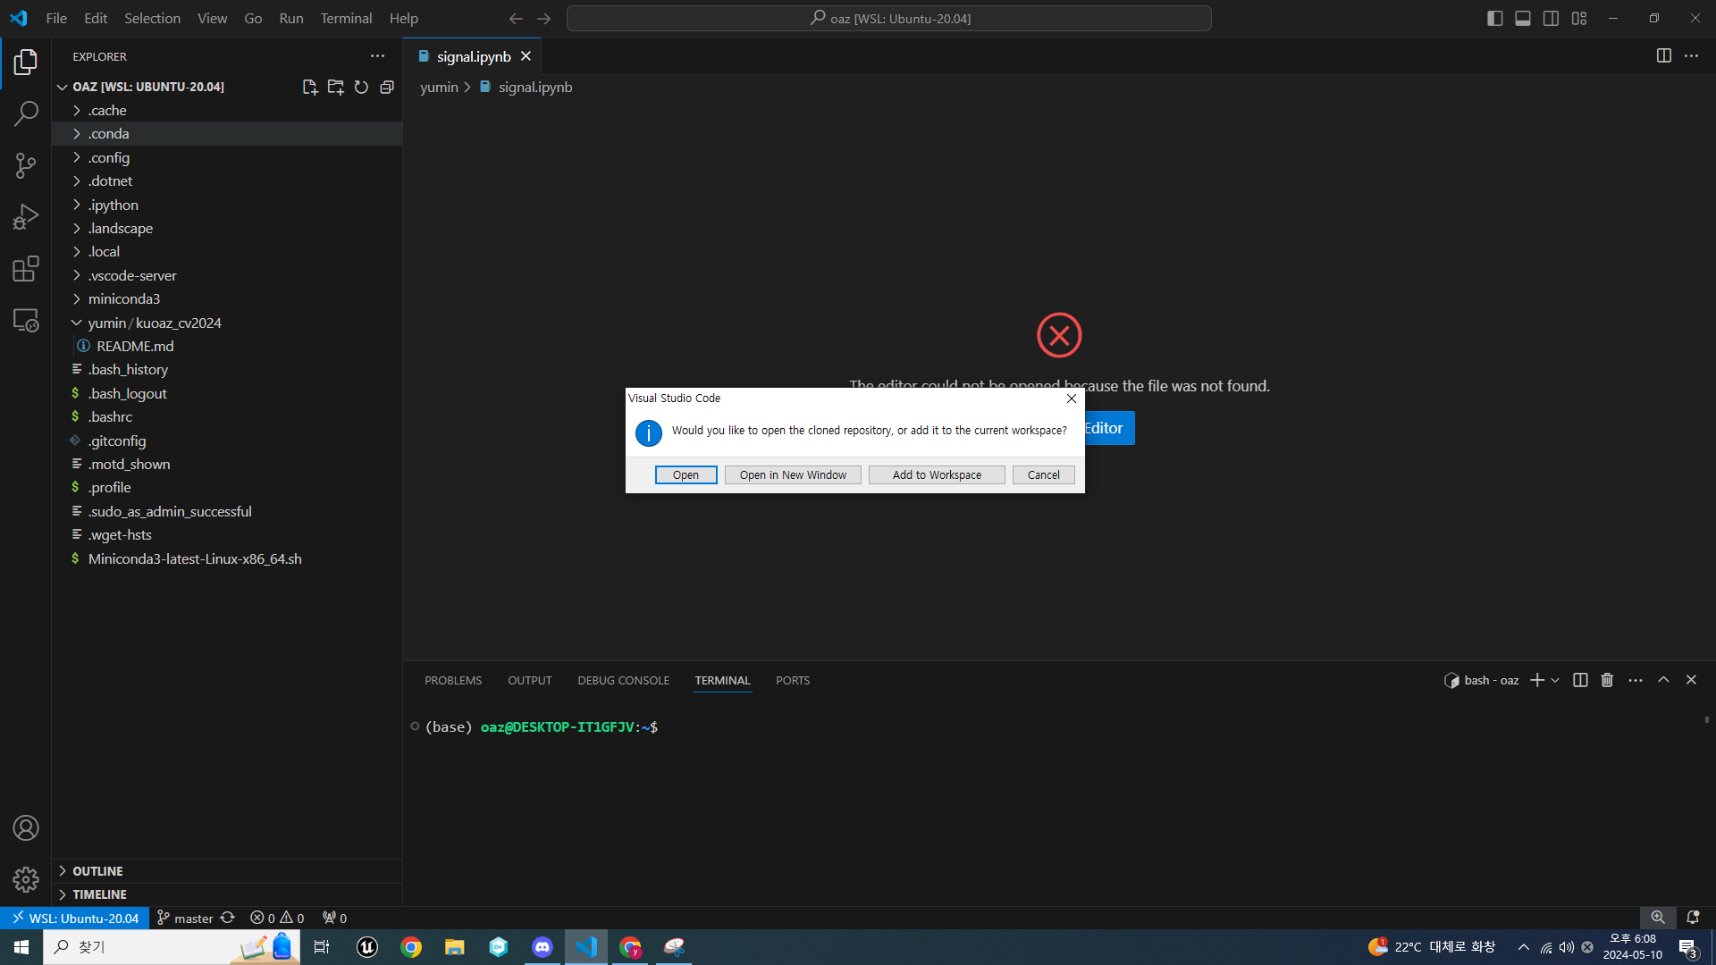Viewport: 1716px width, 965px height.
Task: Open the new terminal launch profile dropdown
Action: (x=1556, y=680)
